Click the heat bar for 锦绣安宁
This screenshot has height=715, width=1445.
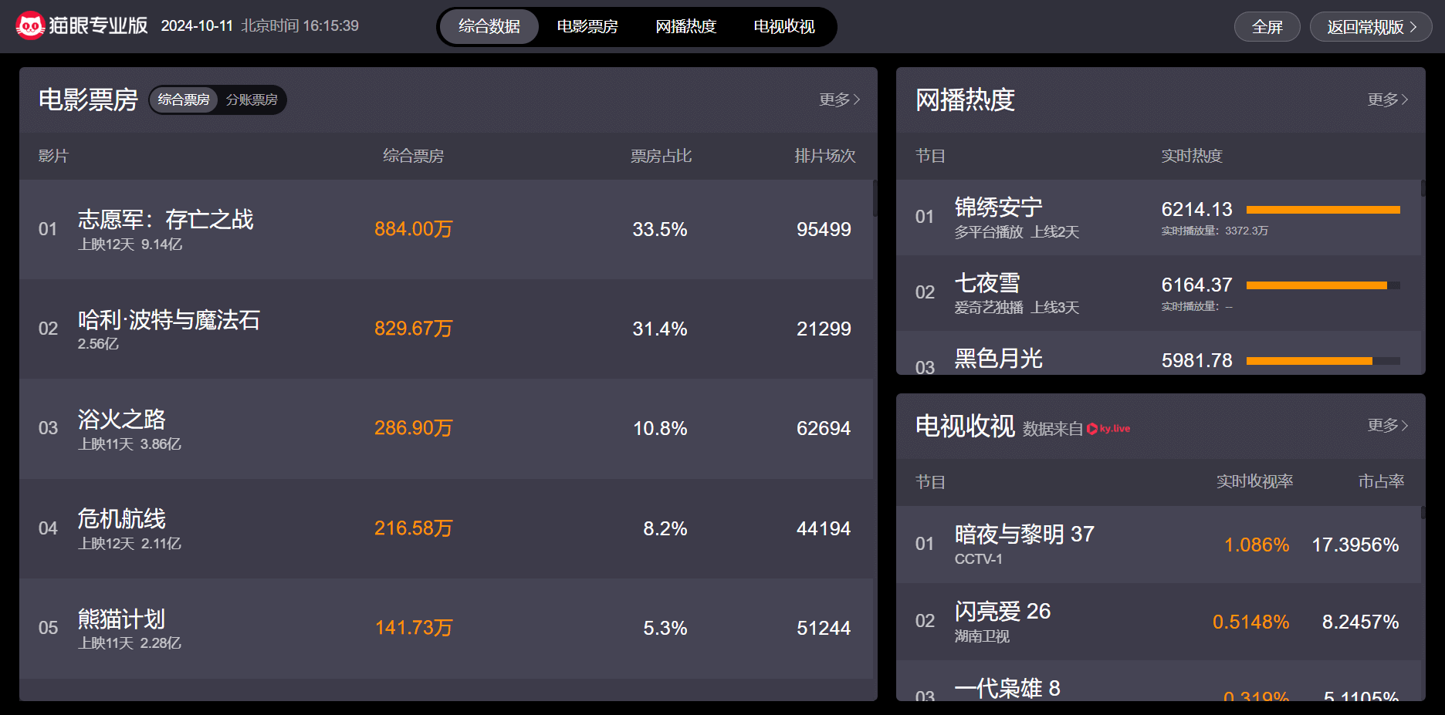point(1323,210)
